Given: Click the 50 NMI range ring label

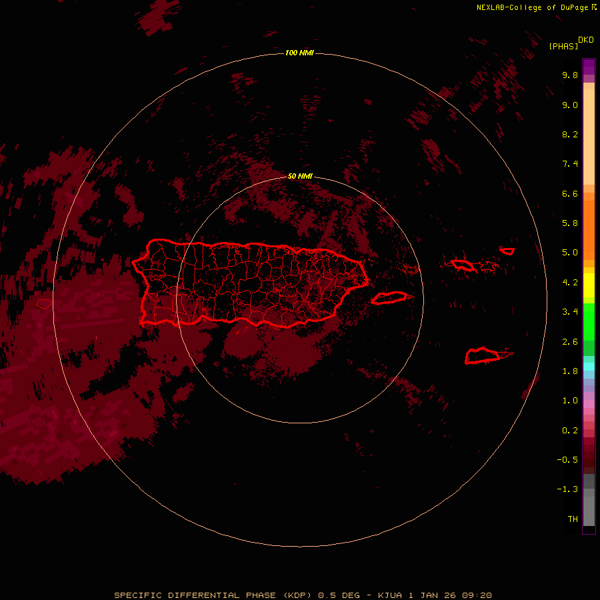Looking at the screenshot, I should click(300, 176).
